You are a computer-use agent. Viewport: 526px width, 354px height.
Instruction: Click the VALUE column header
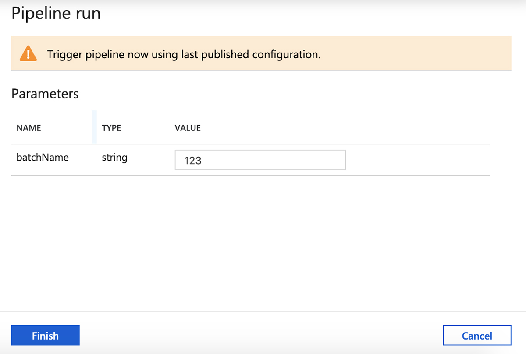(188, 128)
